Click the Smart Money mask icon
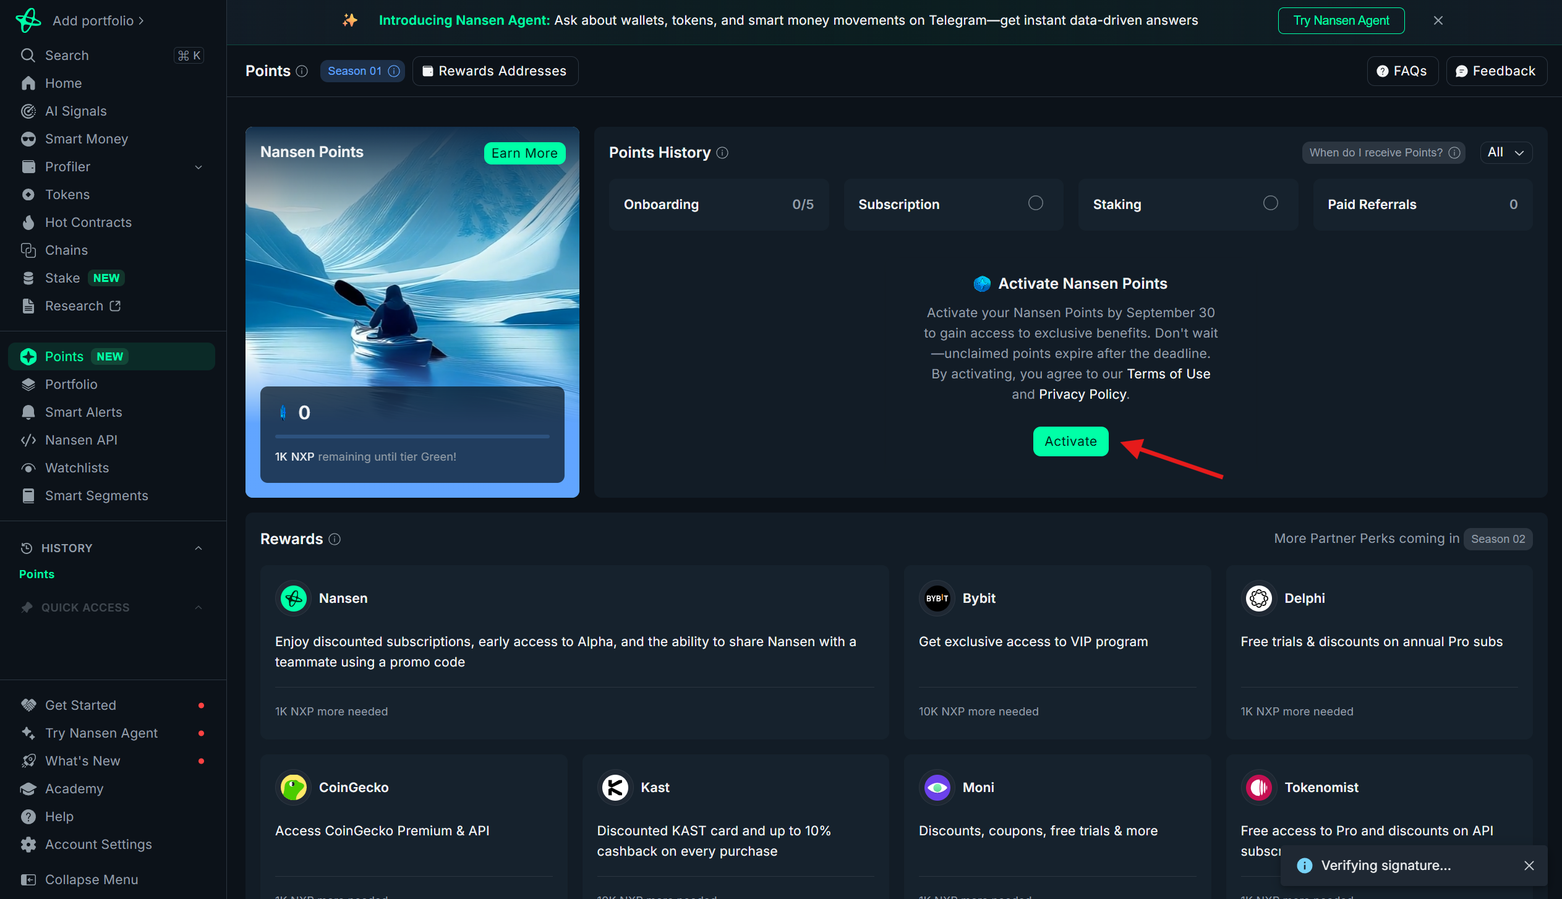The height and width of the screenshot is (899, 1562). [28, 138]
